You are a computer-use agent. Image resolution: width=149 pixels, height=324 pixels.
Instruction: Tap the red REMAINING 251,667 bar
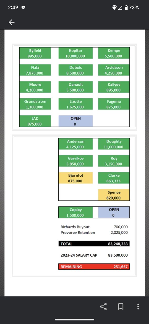coord(94,267)
